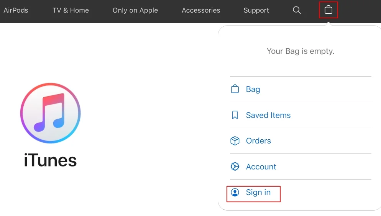
Task: Go to Accessories in the navigation bar
Action: coord(201,10)
